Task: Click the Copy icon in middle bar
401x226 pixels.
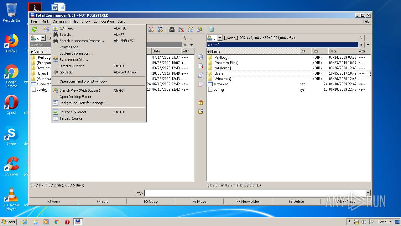Action: [x=201, y=75]
